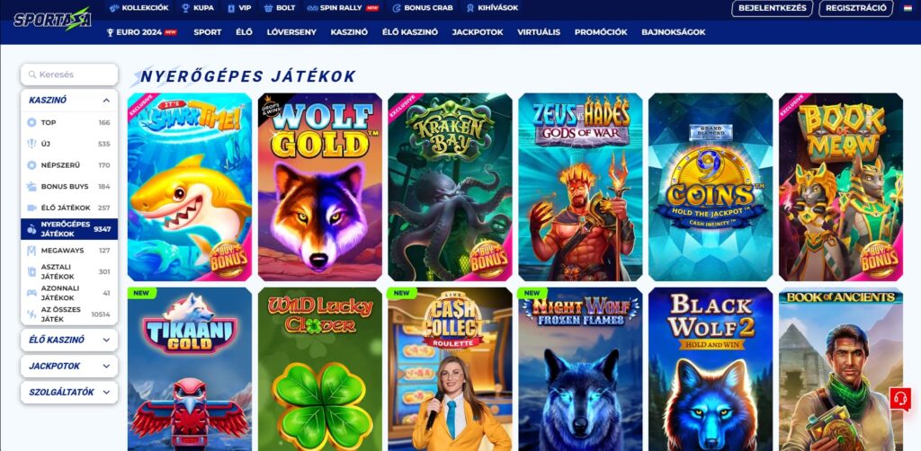
Task: Focus the Keresés search field
Action: tap(69, 75)
